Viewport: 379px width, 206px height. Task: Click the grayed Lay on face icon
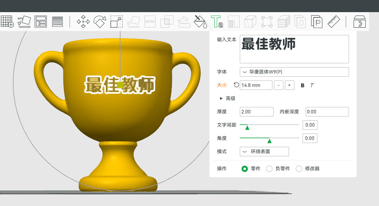[x=134, y=22]
